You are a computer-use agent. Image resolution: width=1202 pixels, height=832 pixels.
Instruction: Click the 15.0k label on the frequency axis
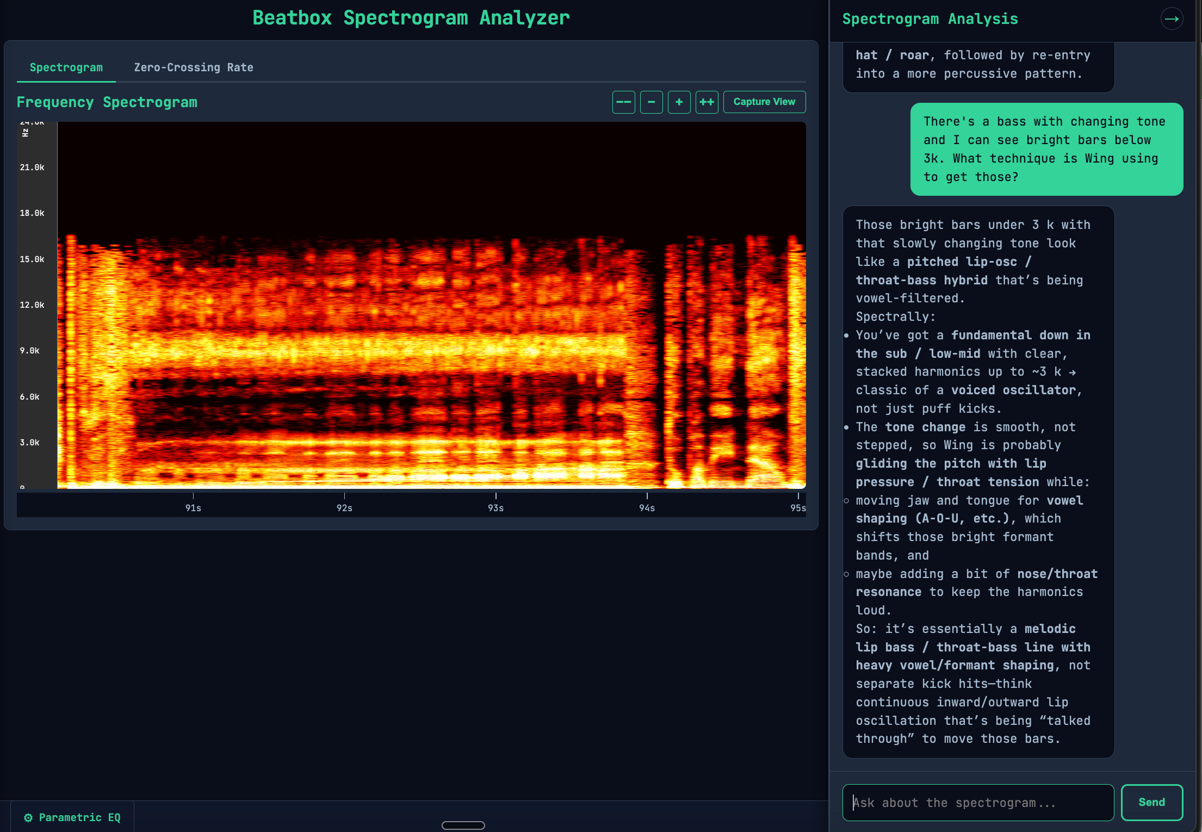[32, 259]
